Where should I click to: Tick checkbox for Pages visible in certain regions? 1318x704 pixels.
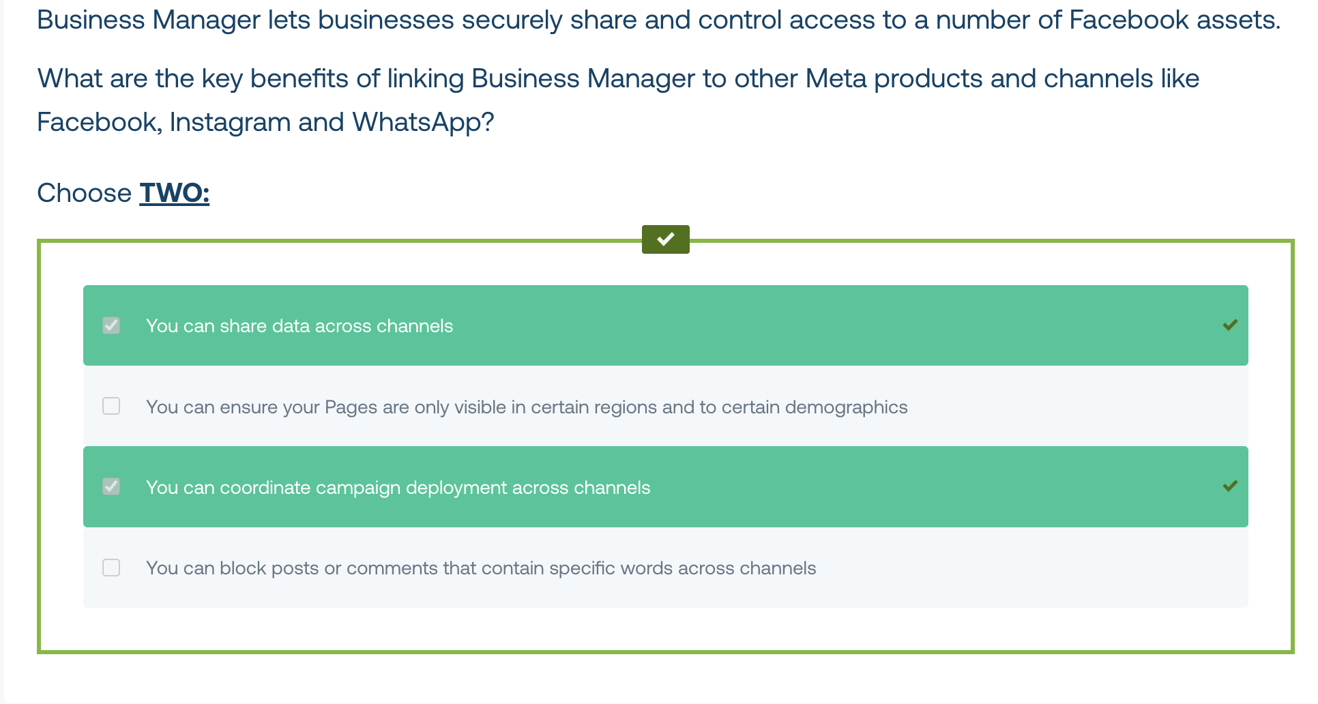pyautogui.click(x=111, y=406)
